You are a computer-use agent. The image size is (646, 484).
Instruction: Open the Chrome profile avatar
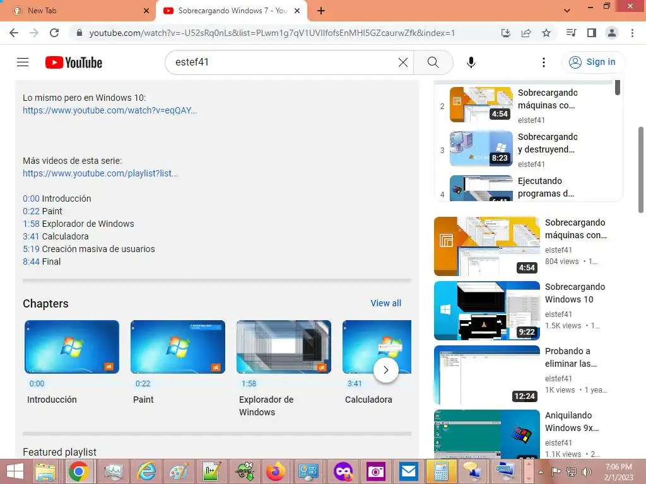(x=612, y=33)
